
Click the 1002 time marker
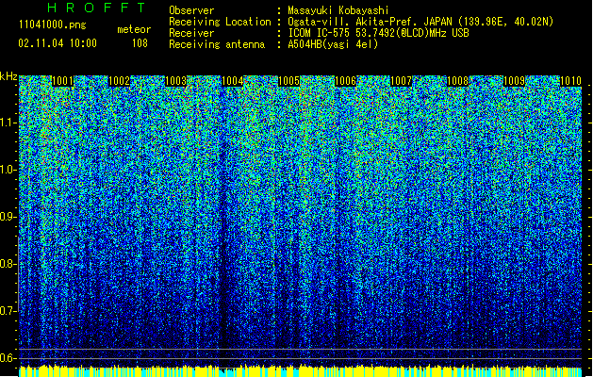tap(119, 81)
